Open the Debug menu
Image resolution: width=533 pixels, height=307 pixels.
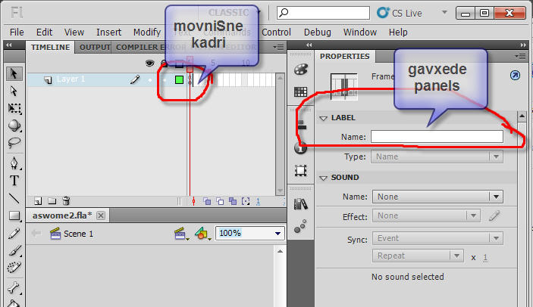click(318, 33)
